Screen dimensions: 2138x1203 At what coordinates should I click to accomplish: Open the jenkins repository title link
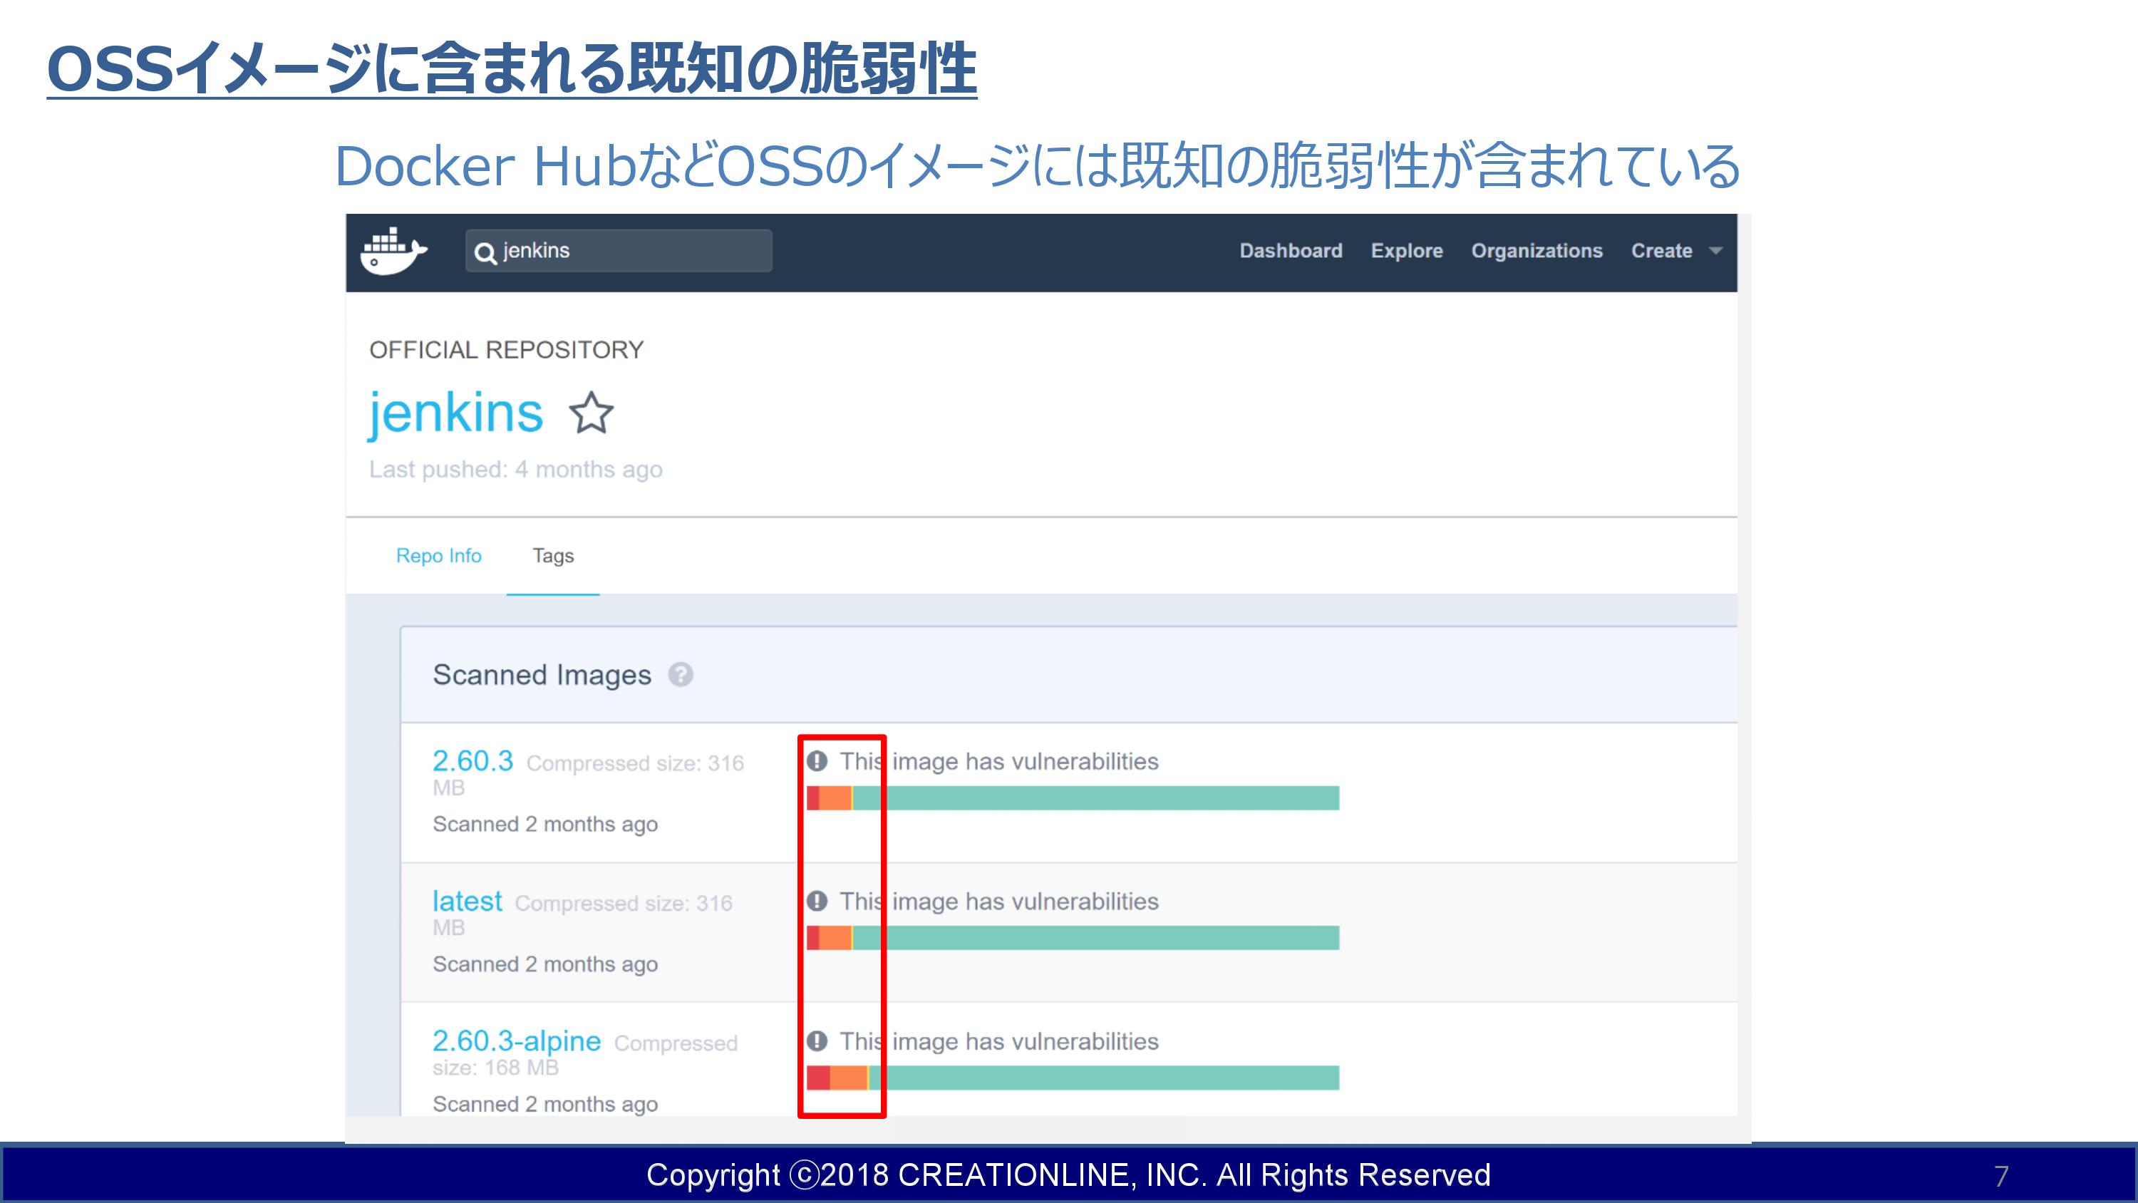pos(455,413)
